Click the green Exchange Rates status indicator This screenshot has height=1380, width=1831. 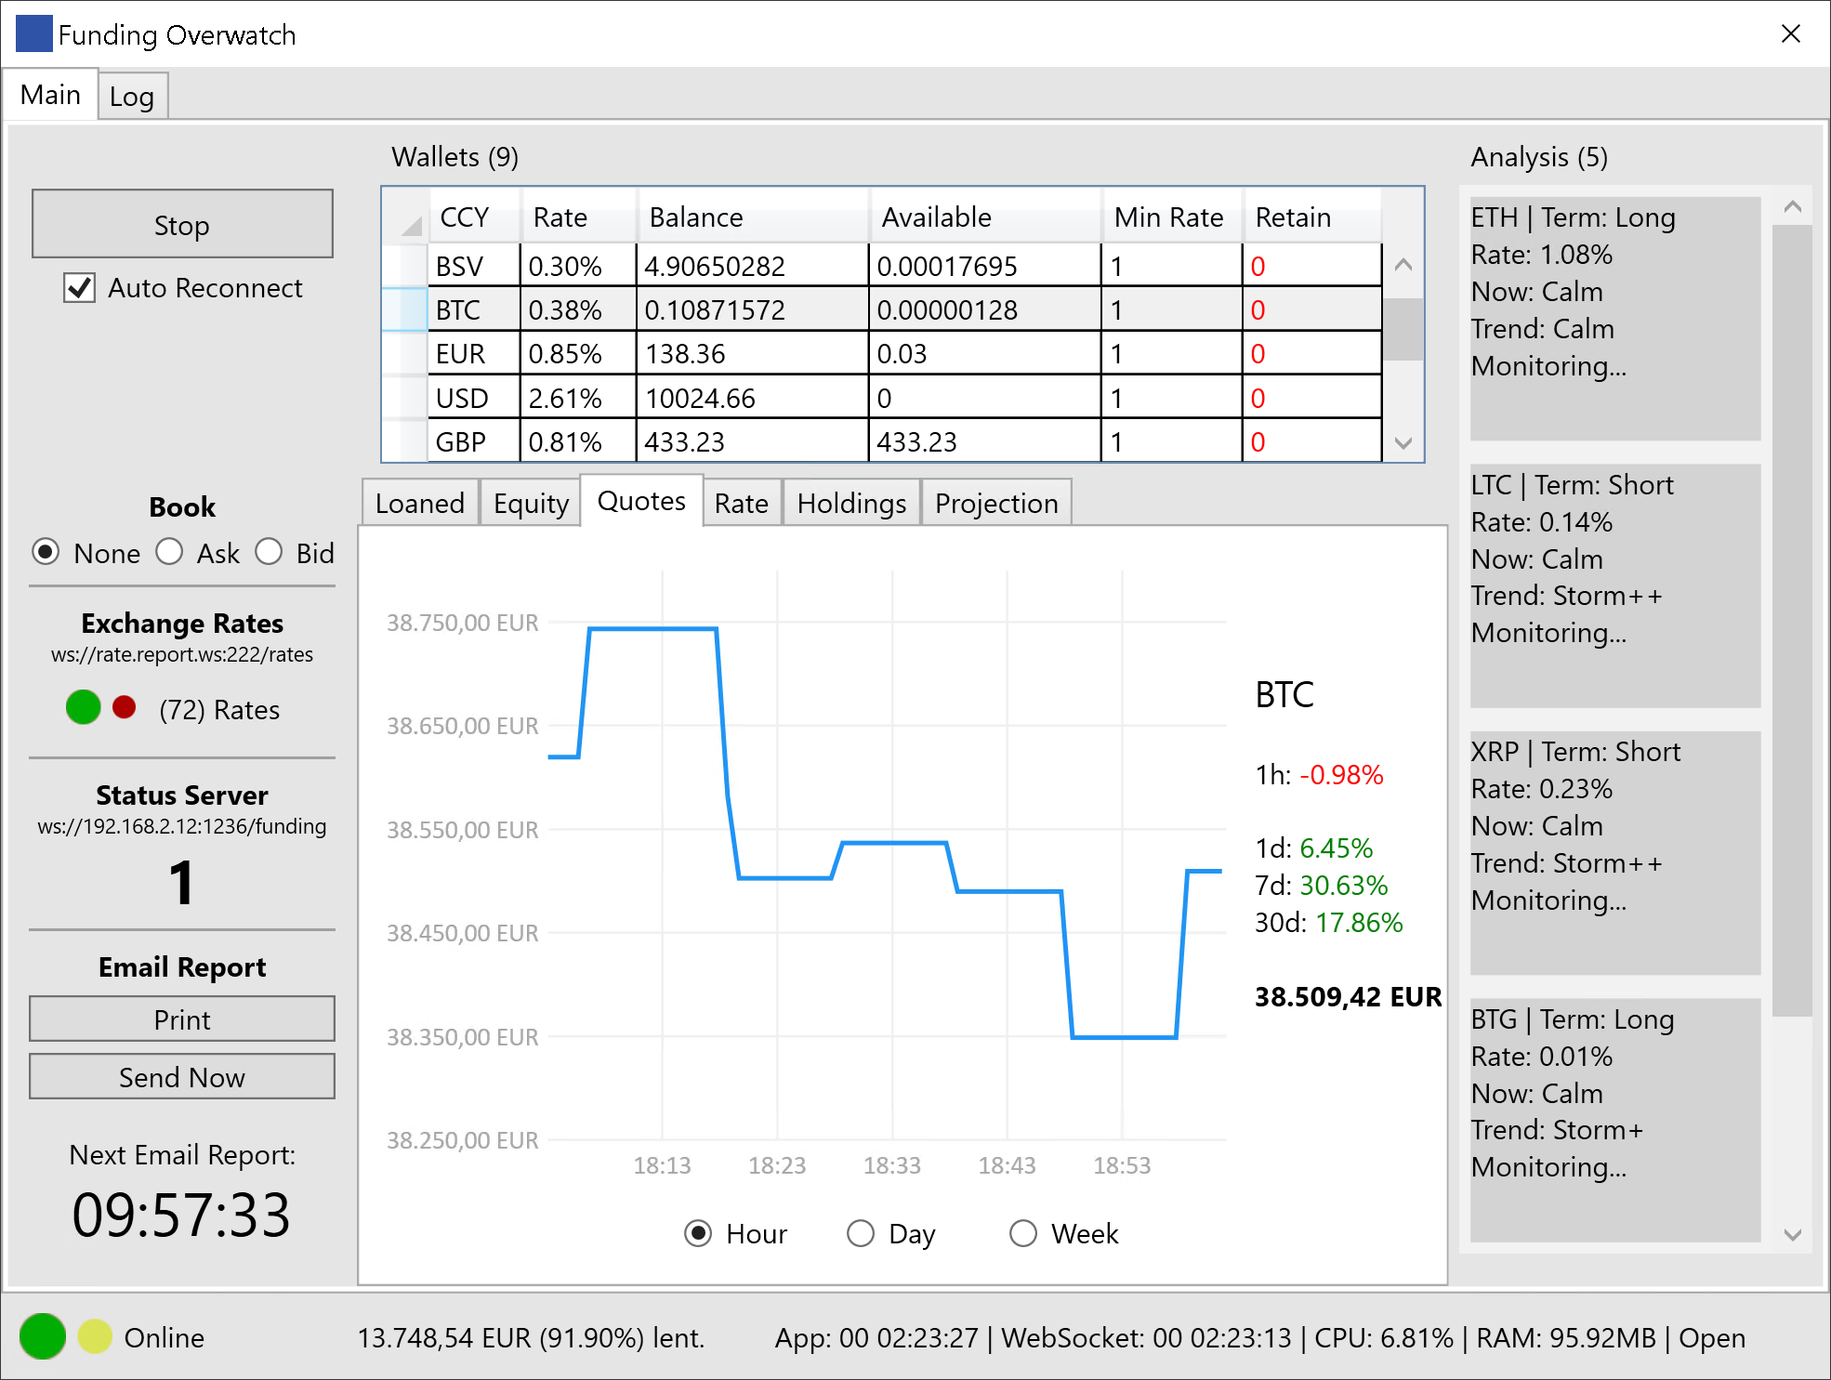coord(83,707)
